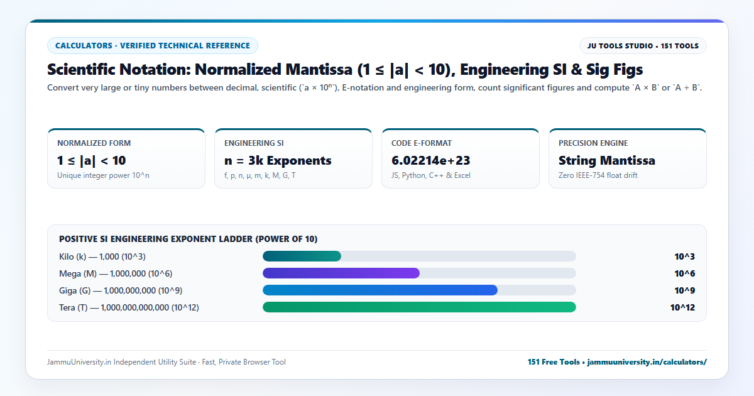
Task: Click the 'f, p, n, µ, m, k, M, G, T' caption
Action: (x=260, y=175)
